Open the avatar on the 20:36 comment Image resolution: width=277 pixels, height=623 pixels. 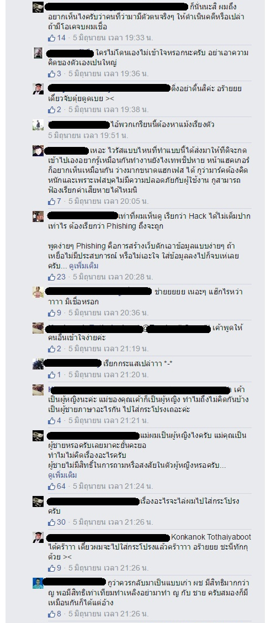tap(38, 292)
